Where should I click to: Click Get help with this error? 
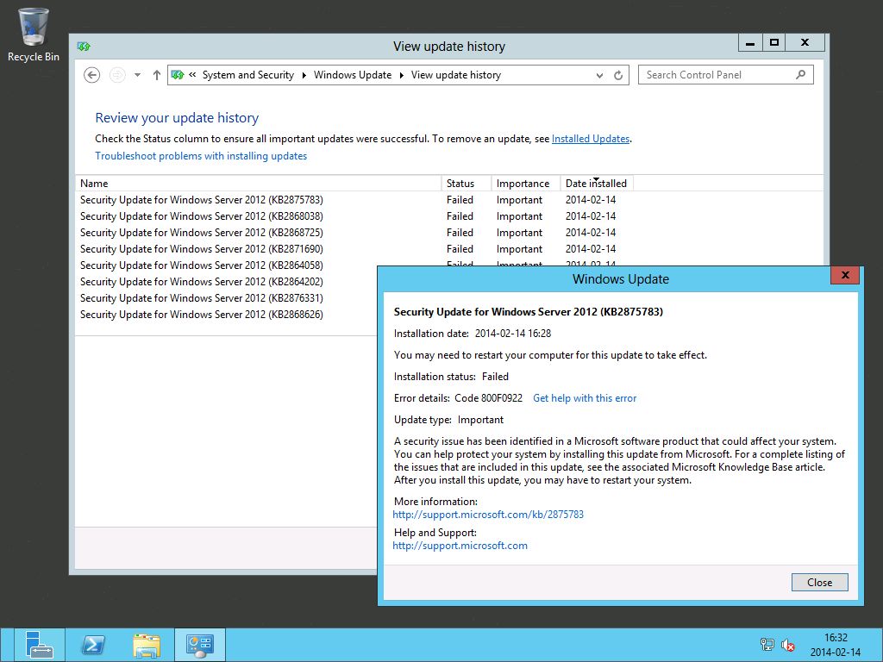585,398
